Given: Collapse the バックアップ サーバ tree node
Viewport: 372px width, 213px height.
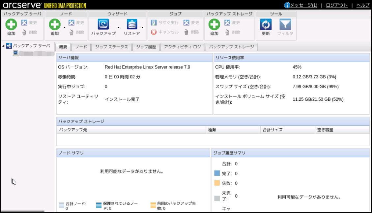Looking at the screenshot, I should coord(3,46).
